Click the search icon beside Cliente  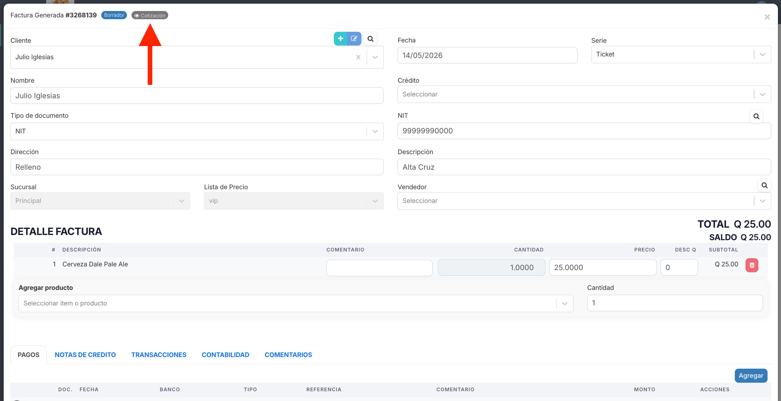coord(370,39)
